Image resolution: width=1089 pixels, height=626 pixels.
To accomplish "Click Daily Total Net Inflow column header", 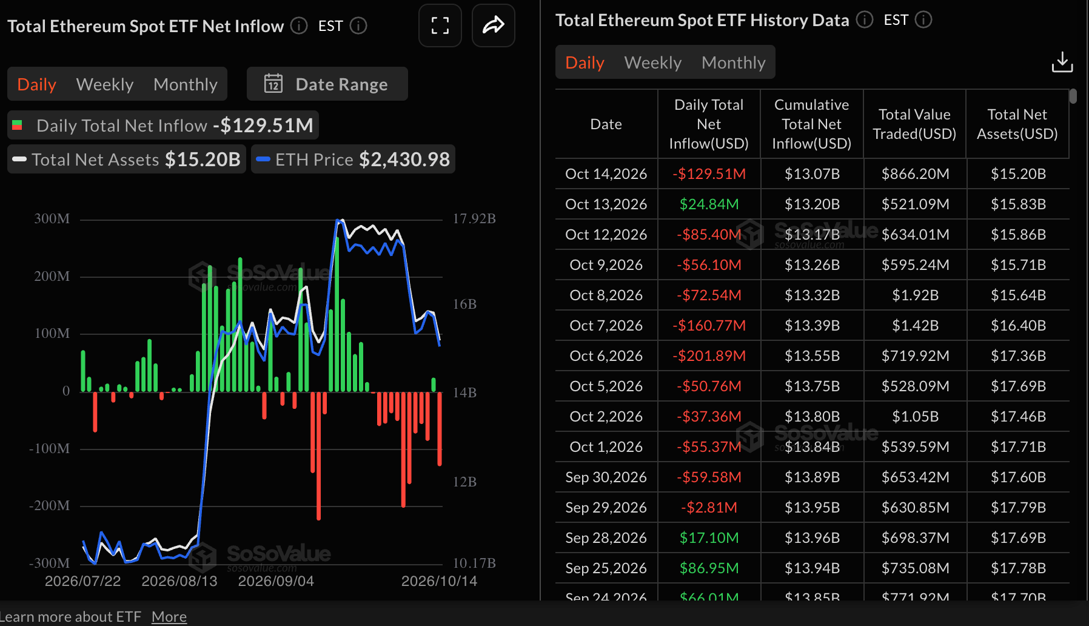I will (709, 124).
